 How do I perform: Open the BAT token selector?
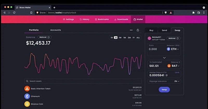click(173, 66)
